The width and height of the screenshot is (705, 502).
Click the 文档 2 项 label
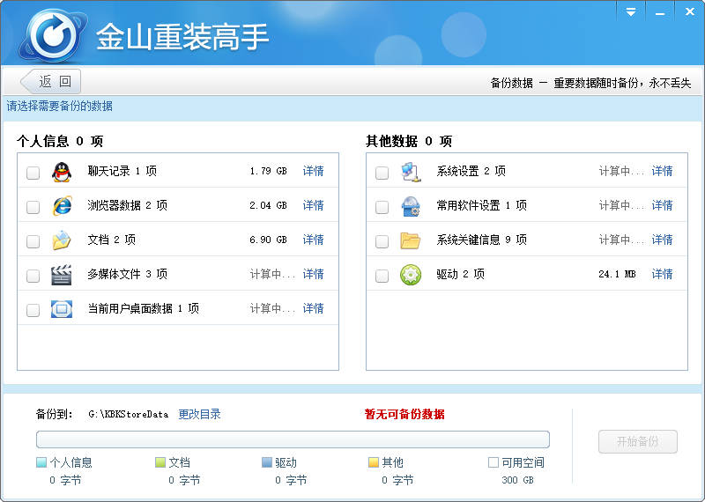[x=112, y=240]
